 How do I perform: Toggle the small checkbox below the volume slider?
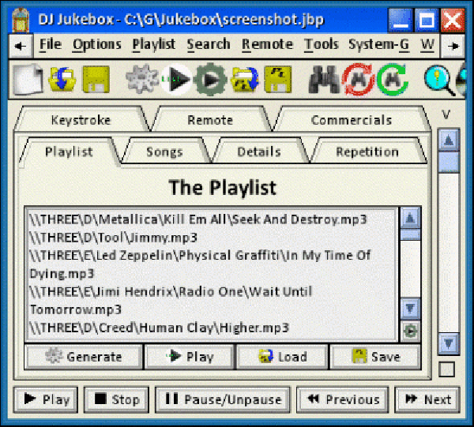pyautogui.click(x=447, y=369)
